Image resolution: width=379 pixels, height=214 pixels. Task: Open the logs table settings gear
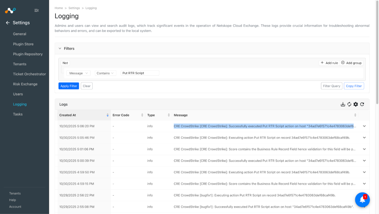356,104
